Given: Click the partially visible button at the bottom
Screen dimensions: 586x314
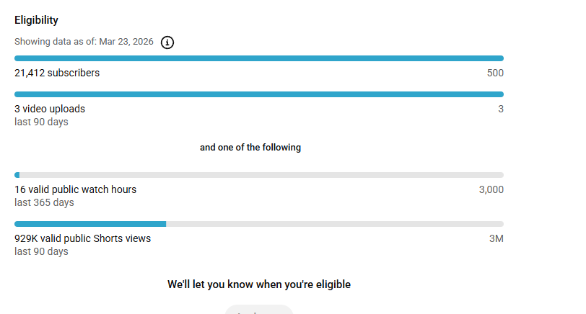Looking at the screenshot, I should [259, 310].
